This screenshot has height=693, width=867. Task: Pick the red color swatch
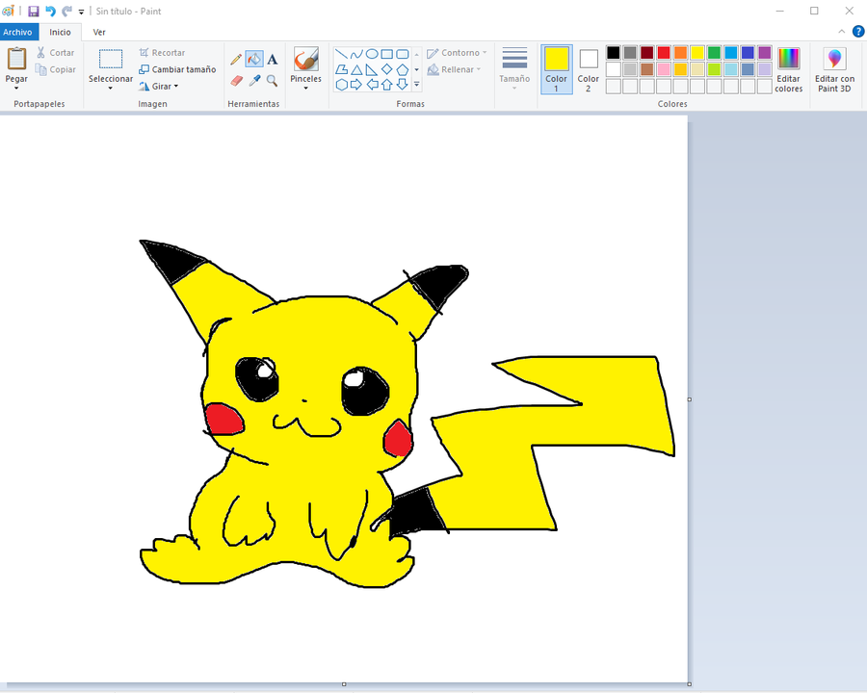(x=664, y=53)
